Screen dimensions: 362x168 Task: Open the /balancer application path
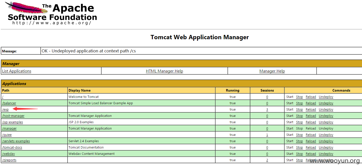[9, 103]
